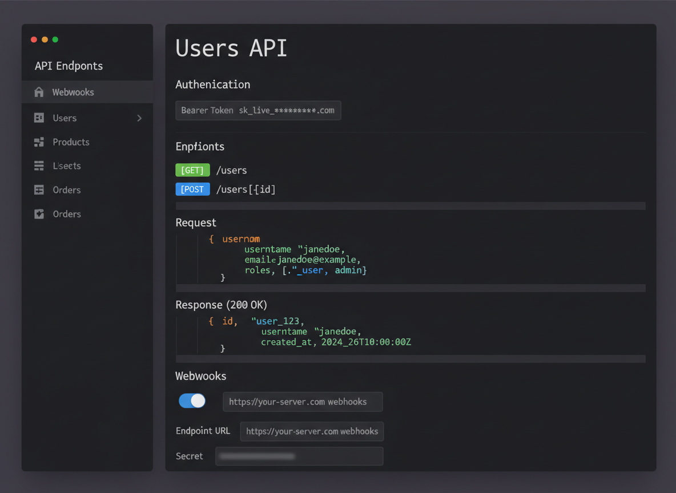This screenshot has height=493, width=676.
Task: Click the green [GET] badge
Action: point(193,170)
